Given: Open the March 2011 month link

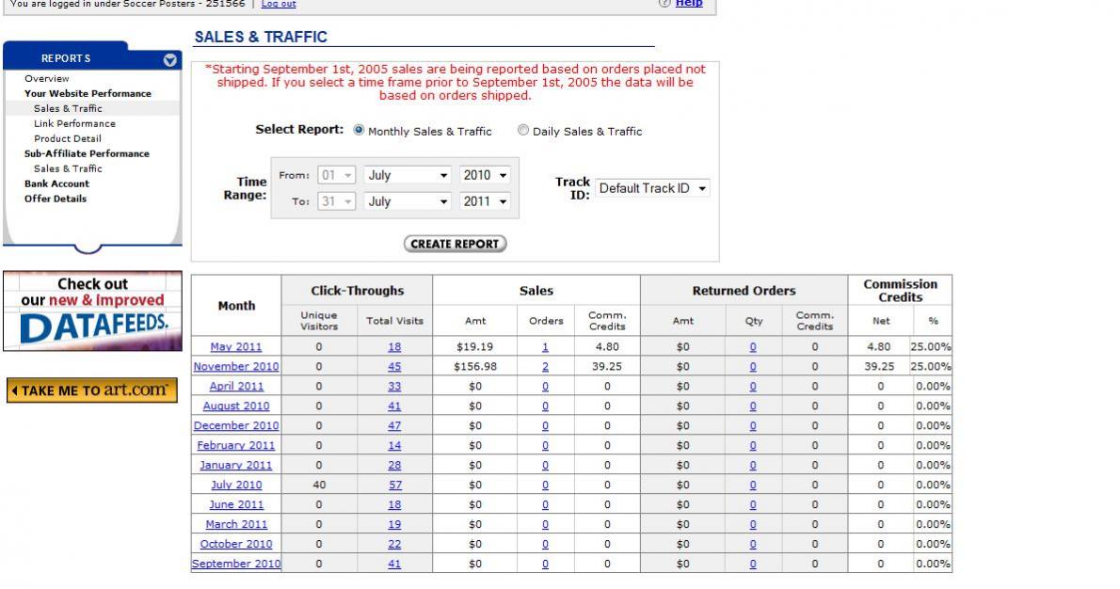Looking at the screenshot, I should tap(235, 524).
